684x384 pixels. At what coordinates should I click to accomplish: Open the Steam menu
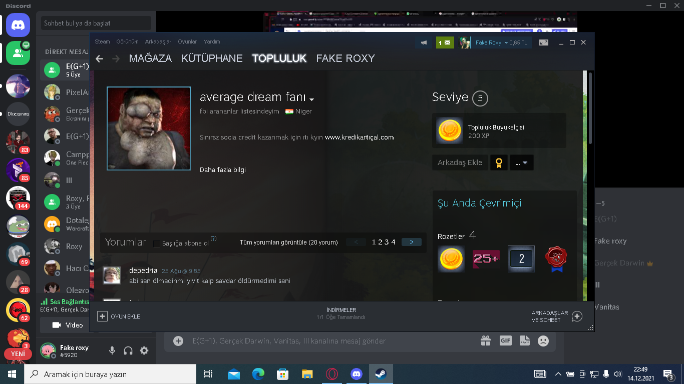(102, 41)
